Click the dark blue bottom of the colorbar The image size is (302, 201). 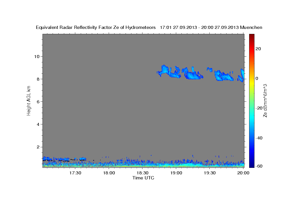click(x=252, y=165)
